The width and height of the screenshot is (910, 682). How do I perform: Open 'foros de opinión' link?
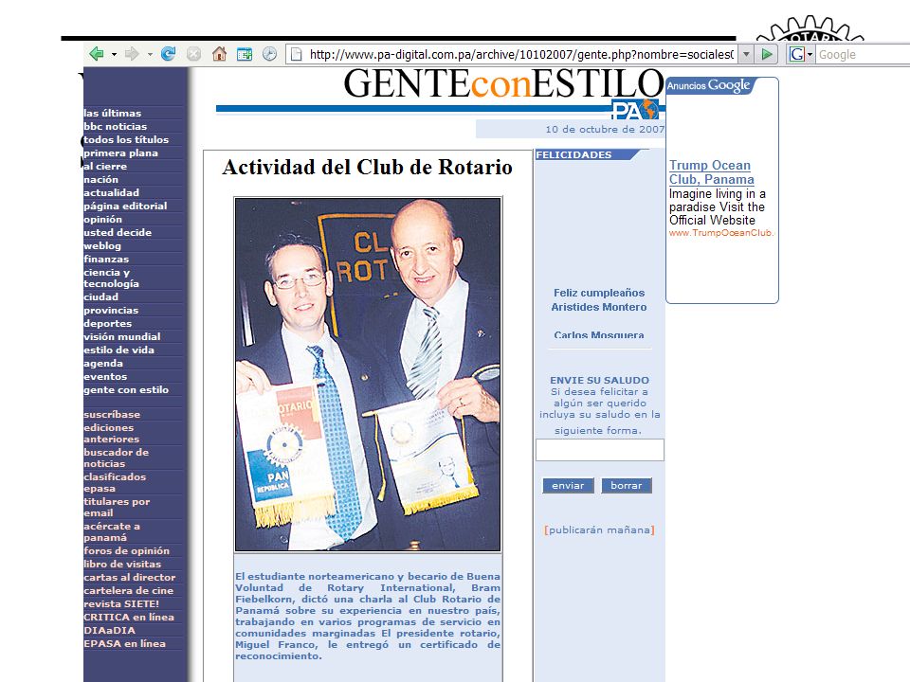pos(126,551)
